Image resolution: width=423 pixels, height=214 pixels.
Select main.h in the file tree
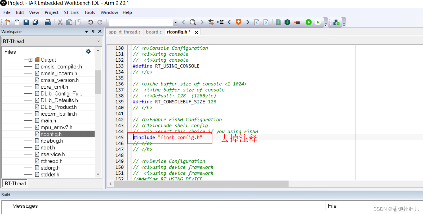tap(48, 121)
